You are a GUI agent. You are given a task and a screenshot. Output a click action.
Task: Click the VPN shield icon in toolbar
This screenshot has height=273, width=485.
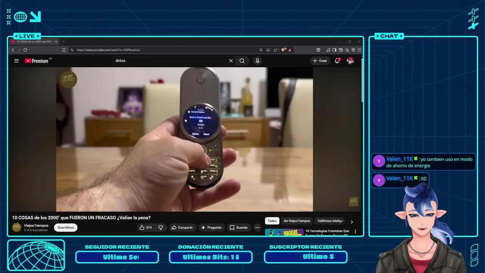coord(353,50)
